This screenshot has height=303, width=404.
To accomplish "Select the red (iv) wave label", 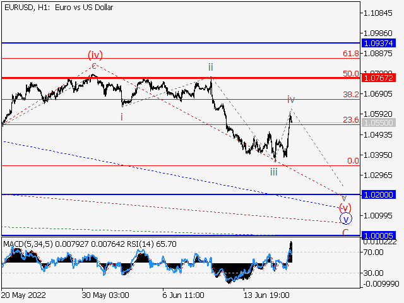I will click(x=95, y=55).
